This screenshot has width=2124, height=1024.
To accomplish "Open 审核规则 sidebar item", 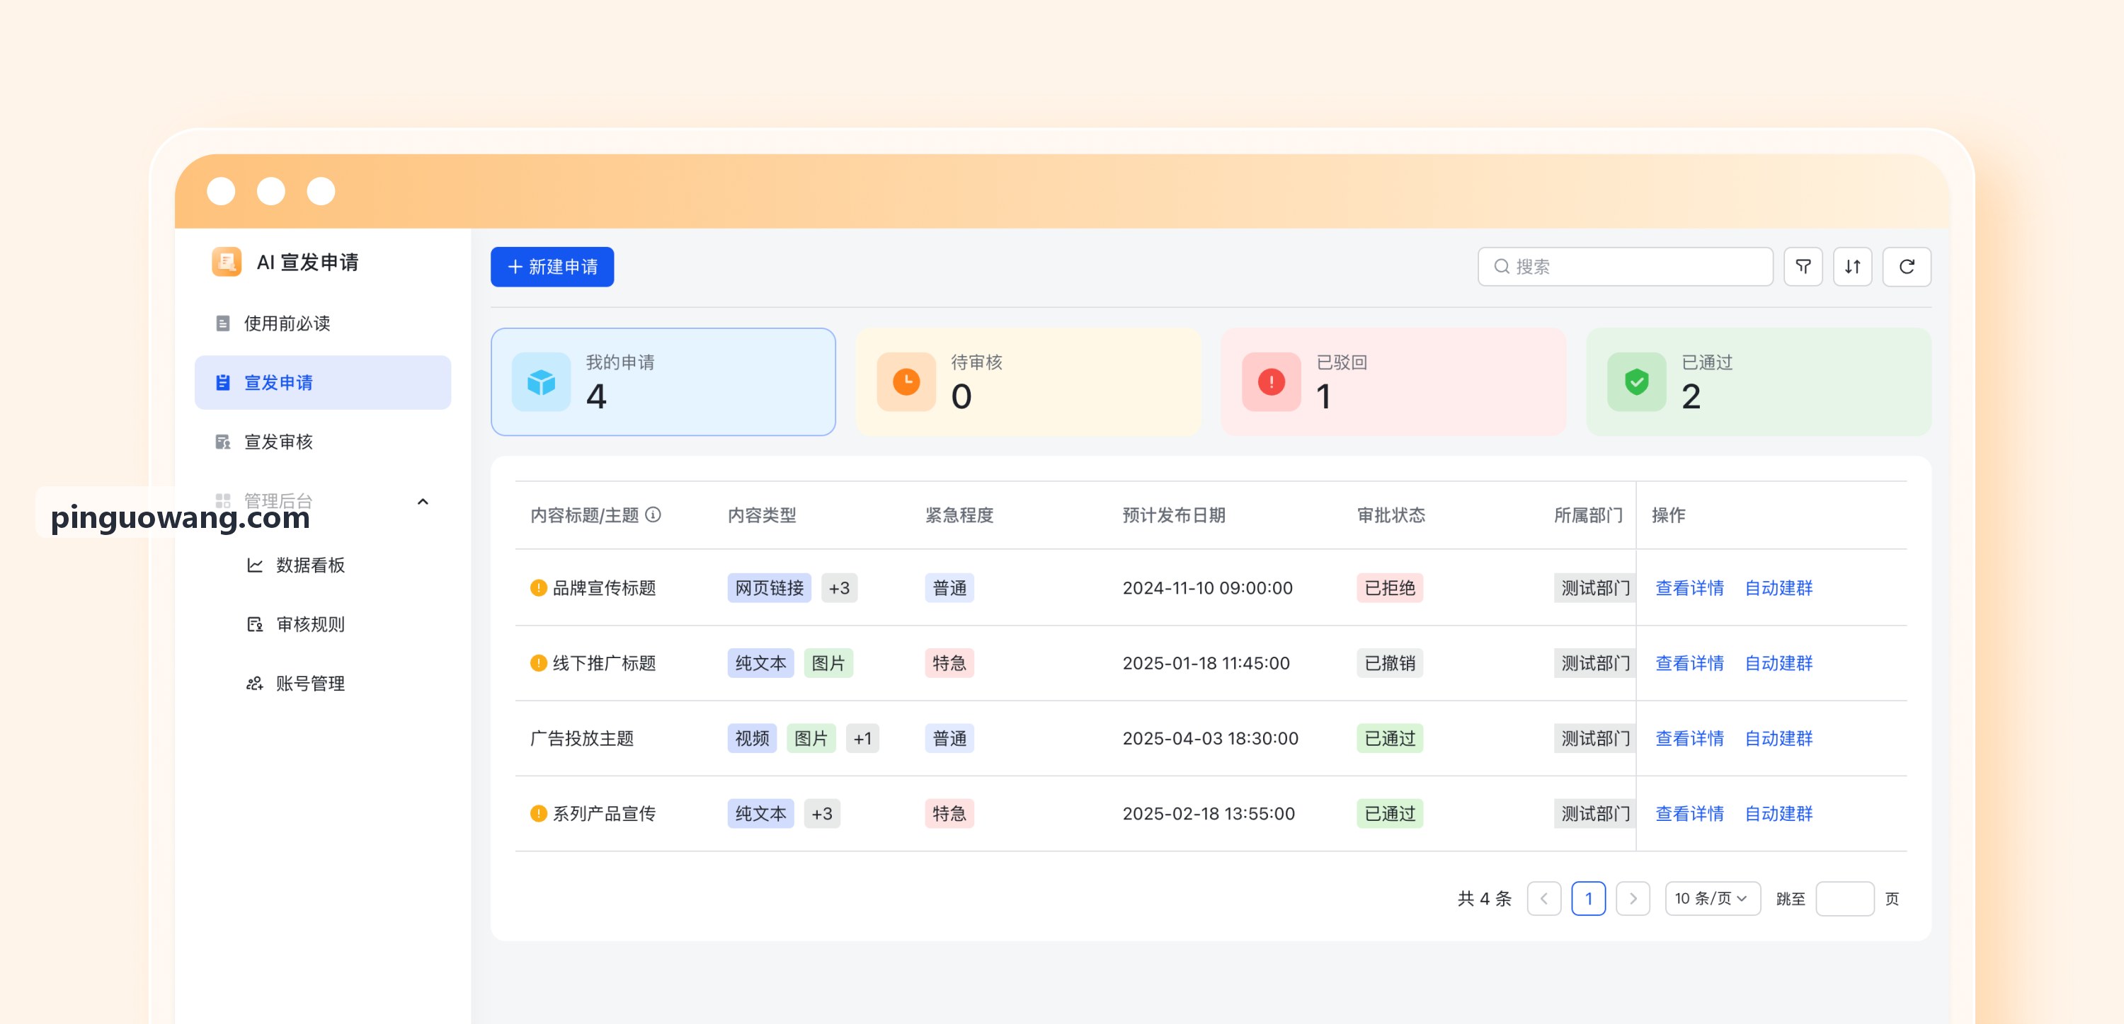I will [x=322, y=624].
